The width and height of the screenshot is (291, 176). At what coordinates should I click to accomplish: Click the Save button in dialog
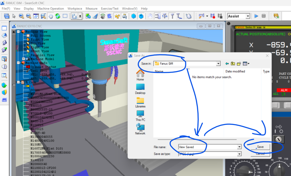[260, 147]
